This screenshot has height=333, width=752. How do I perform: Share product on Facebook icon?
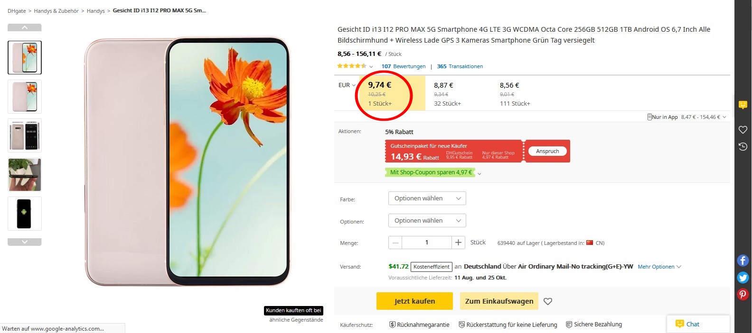743,261
